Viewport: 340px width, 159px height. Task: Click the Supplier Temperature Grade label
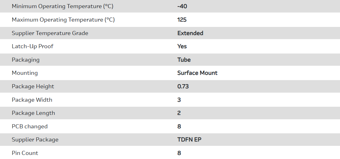click(x=50, y=33)
